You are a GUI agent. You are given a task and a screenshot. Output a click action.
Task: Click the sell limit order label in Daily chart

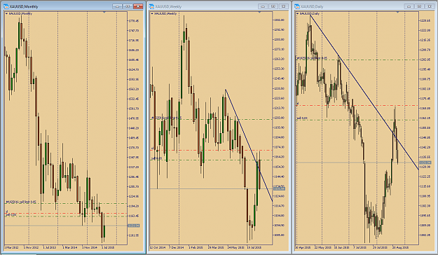tap(312, 58)
